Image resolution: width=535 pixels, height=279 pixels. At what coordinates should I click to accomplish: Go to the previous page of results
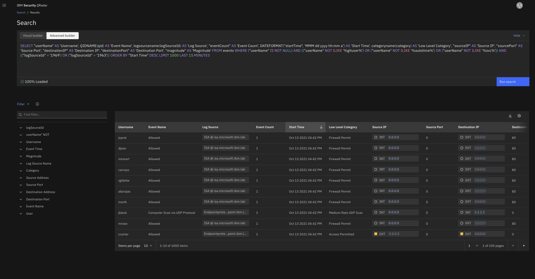(513, 245)
